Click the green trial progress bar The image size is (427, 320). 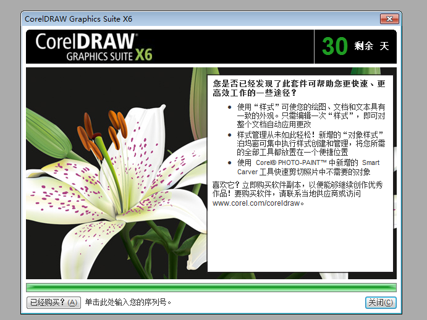coord(211,288)
